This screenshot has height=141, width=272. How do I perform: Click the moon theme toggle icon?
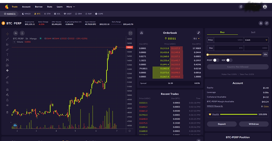click(241, 7)
